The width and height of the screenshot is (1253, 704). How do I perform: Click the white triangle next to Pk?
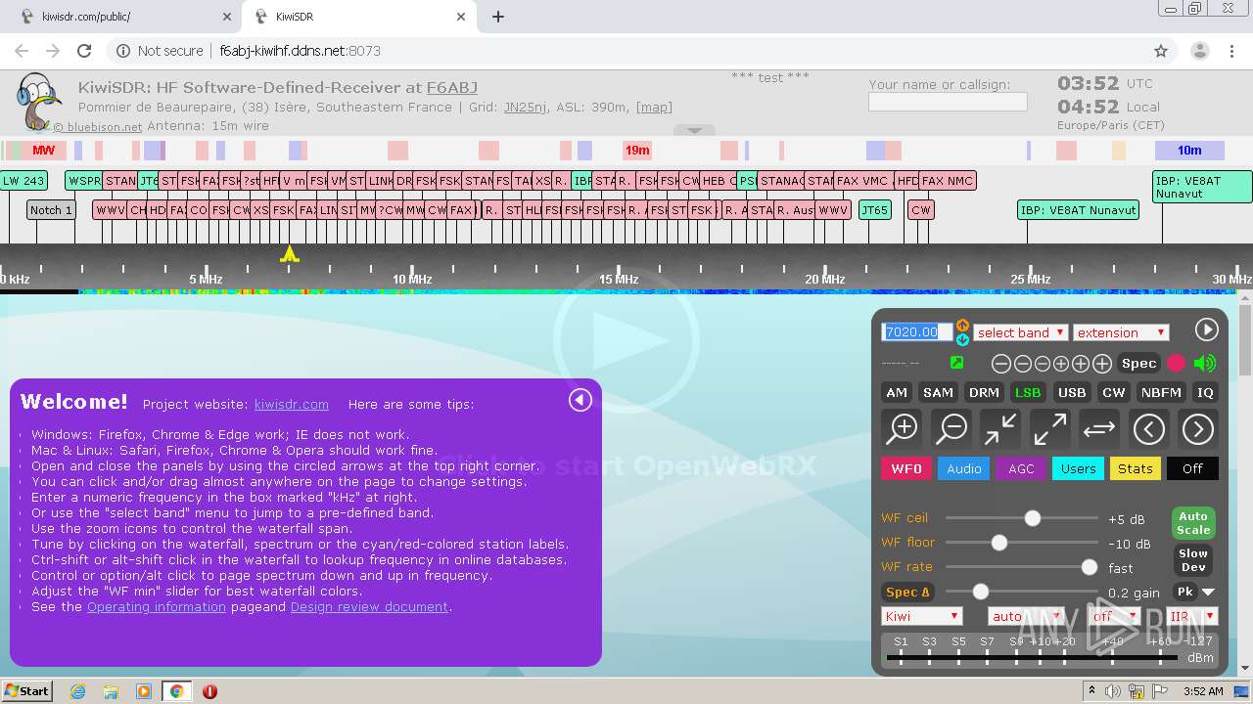[x=1208, y=593]
